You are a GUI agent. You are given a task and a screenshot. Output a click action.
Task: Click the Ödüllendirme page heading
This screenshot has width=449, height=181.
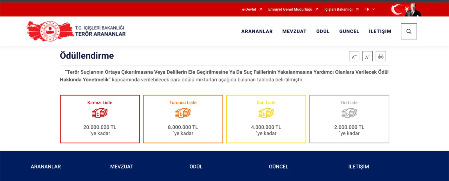coord(87,56)
